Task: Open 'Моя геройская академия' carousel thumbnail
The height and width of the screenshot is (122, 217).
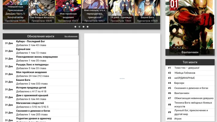Action: [x=68, y=11]
